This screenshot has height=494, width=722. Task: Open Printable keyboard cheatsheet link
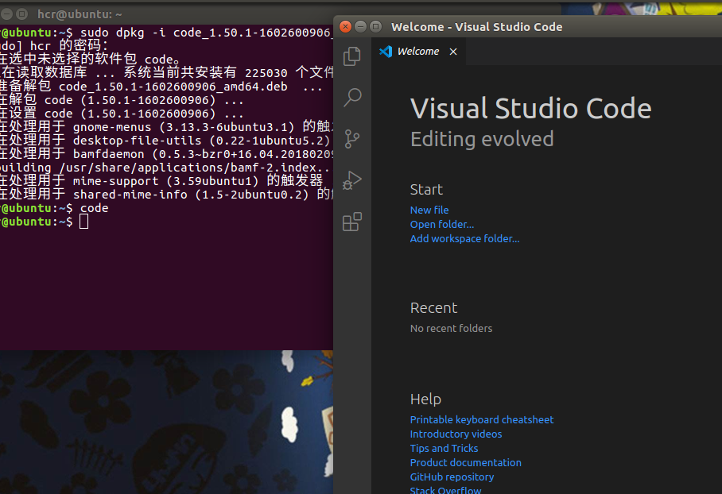[x=482, y=419]
